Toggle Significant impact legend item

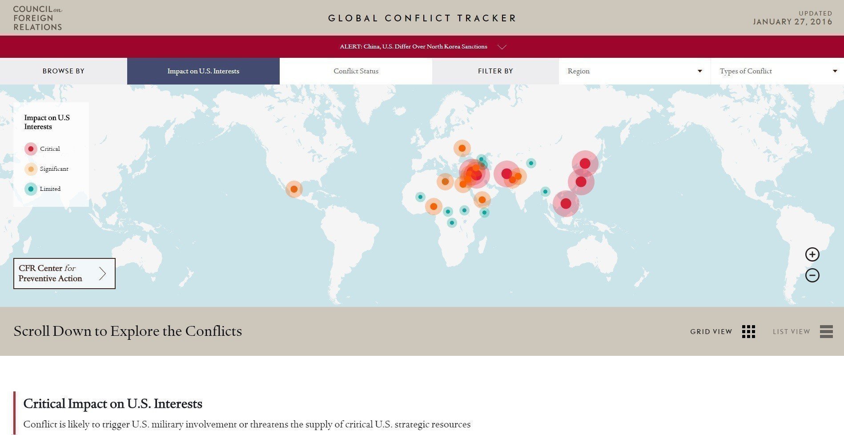31,169
